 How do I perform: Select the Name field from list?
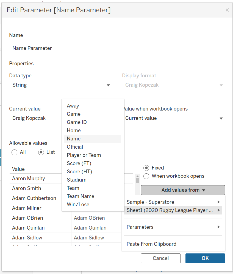74,139
